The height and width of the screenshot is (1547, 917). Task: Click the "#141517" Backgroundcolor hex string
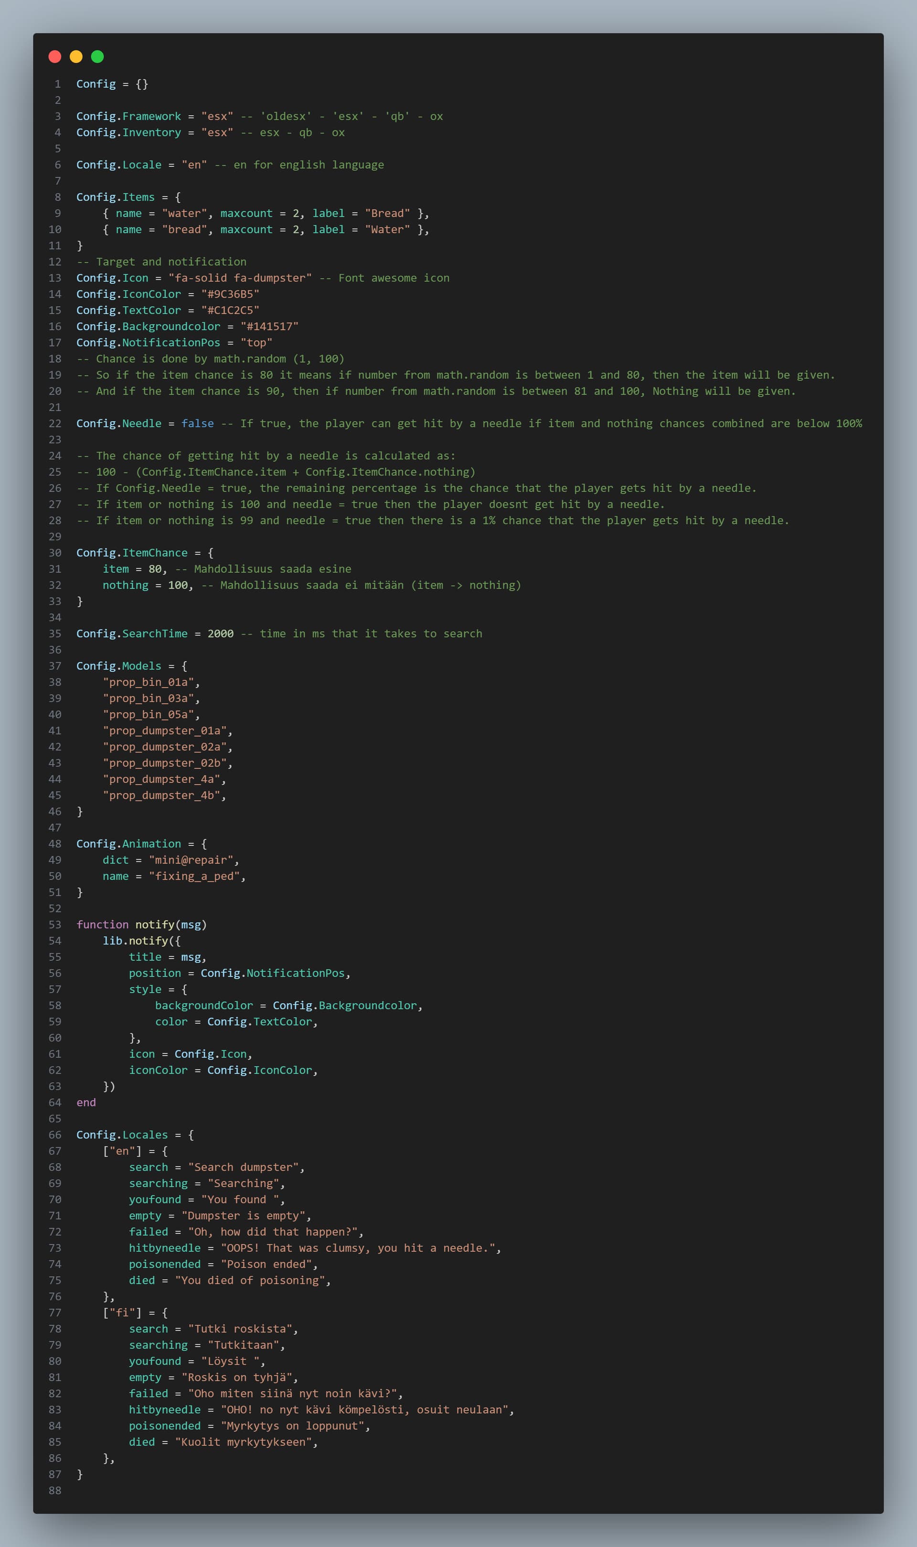point(269,326)
